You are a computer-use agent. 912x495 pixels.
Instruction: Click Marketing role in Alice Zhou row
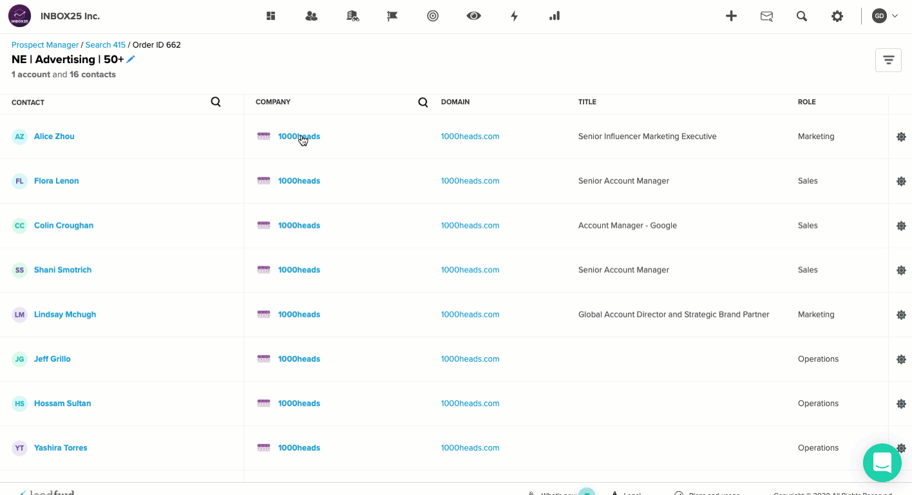click(x=816, y=136)
